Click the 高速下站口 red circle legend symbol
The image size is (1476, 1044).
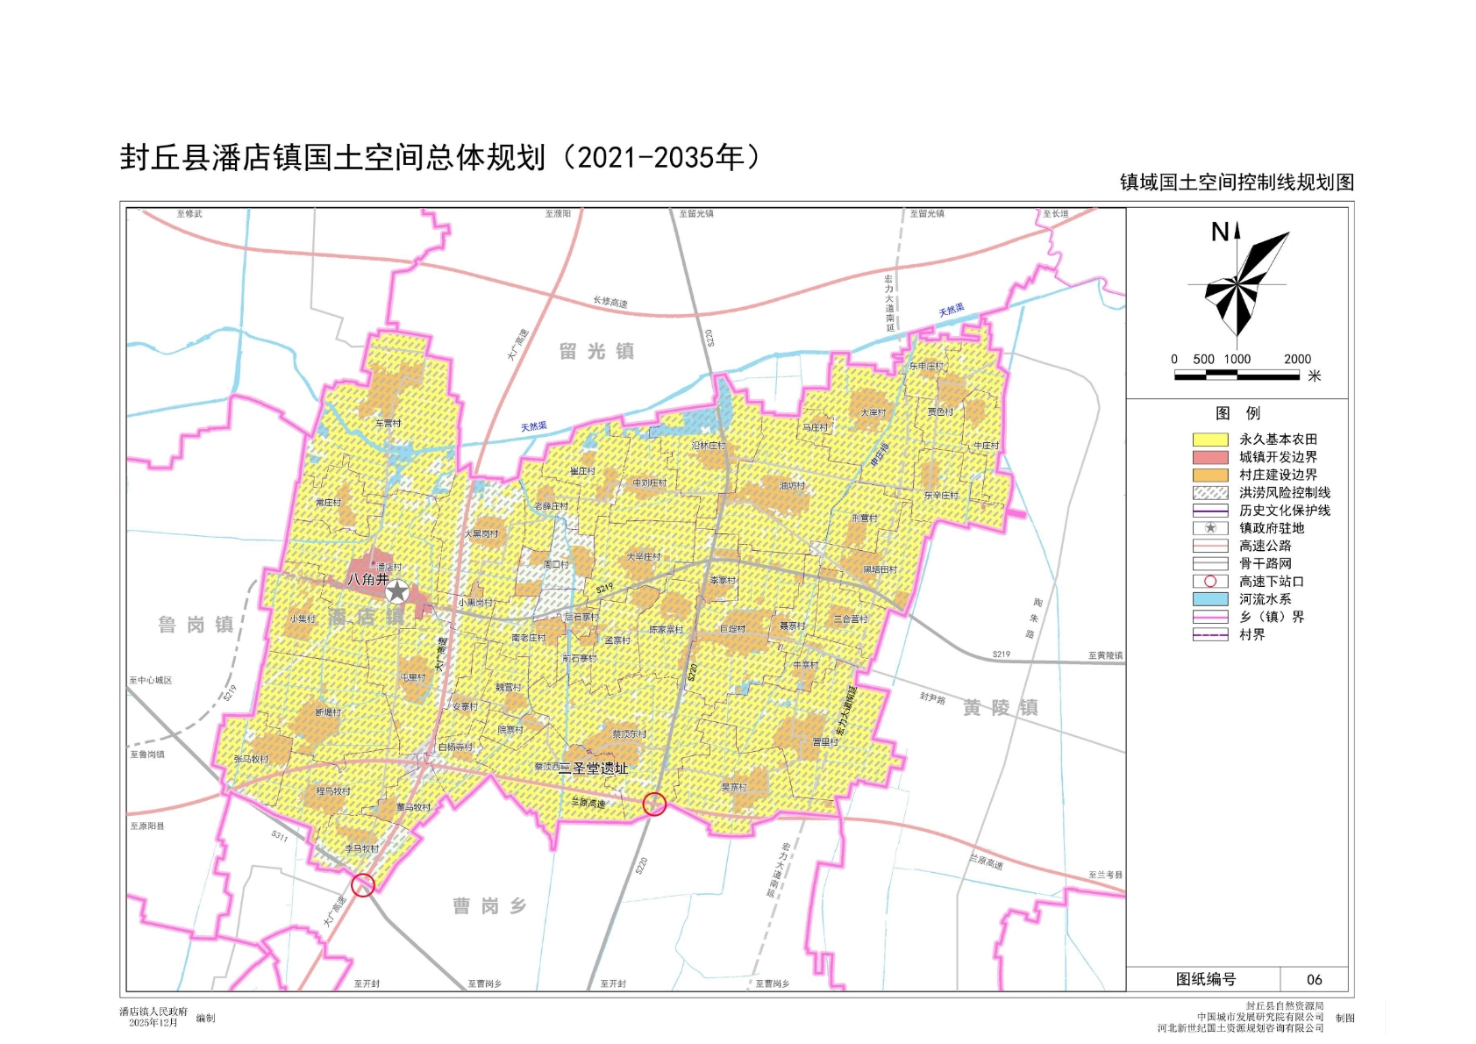click(1209, 582)
